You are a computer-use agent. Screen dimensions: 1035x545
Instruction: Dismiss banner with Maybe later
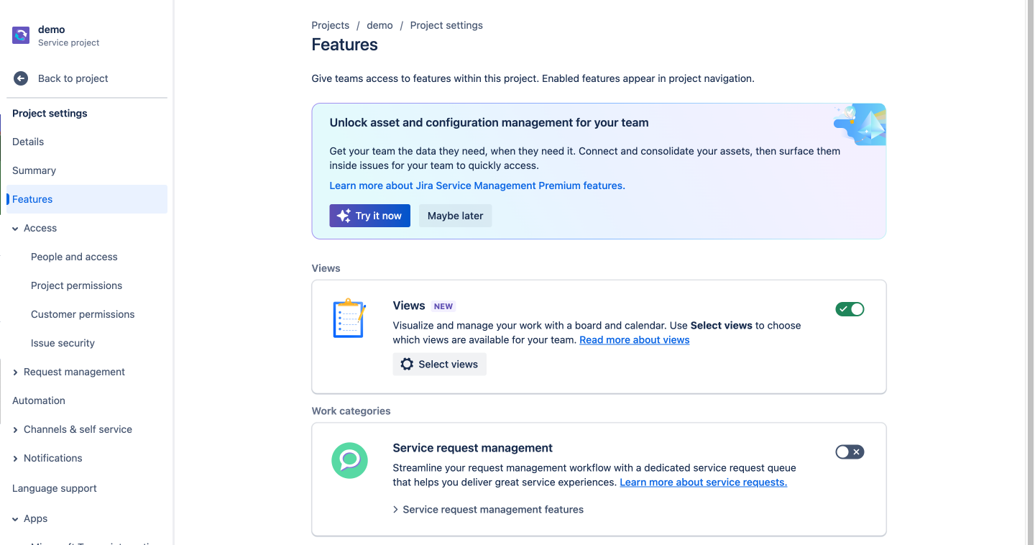[456, 216]
